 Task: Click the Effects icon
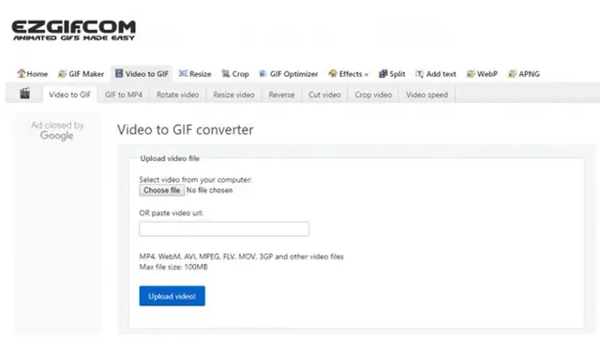[333, 73]
